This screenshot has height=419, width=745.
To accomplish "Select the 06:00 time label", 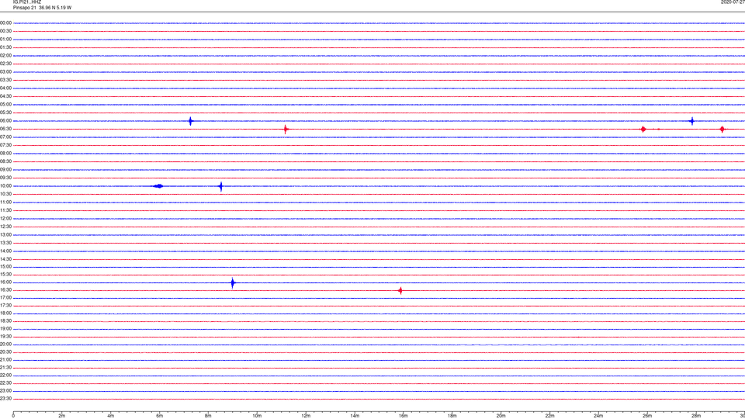I will (5, 121).
